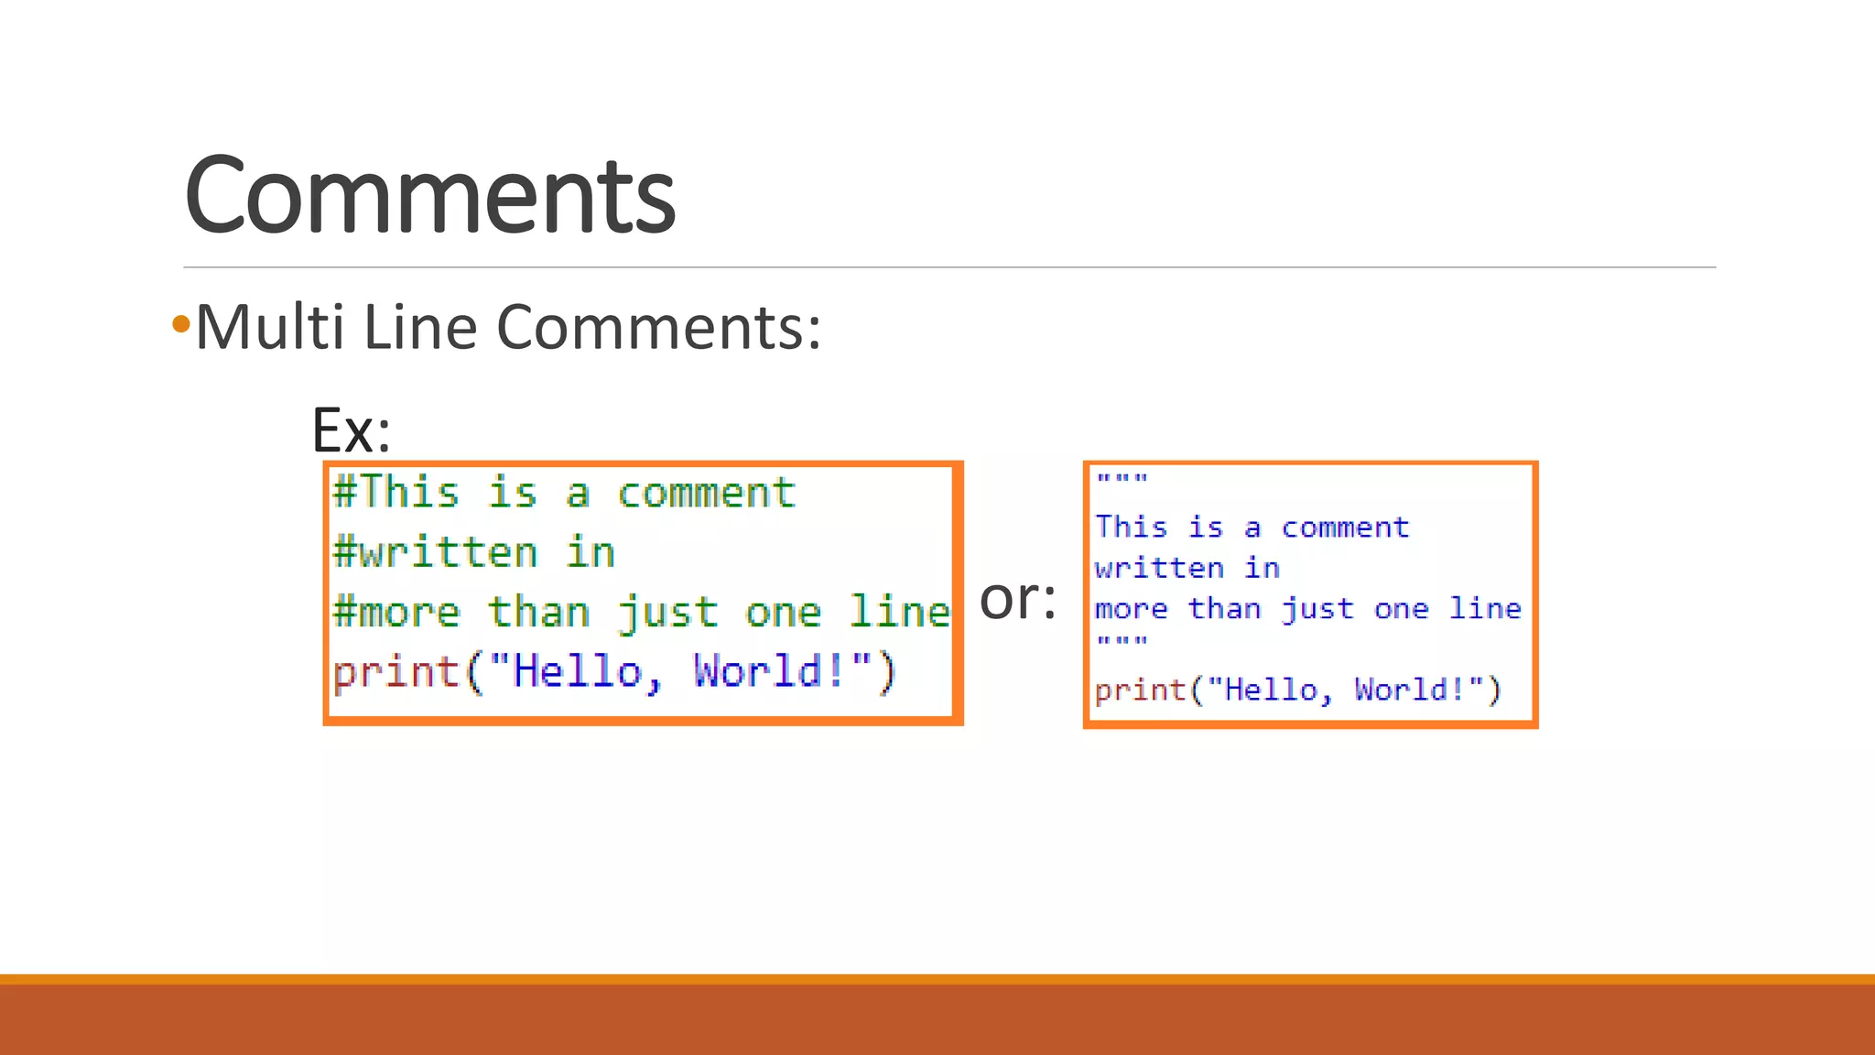This screenshot has height=1055, width=1875.
Task: Click the print statement in right code box
Action: [1297, 690]
